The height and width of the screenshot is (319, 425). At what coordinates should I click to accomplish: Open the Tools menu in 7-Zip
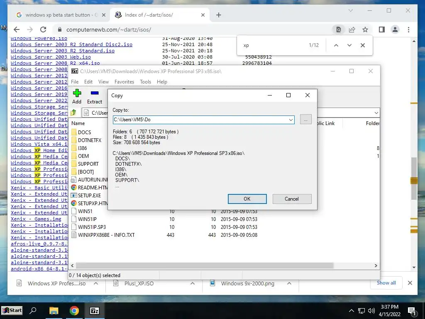(x=145, y=82)
